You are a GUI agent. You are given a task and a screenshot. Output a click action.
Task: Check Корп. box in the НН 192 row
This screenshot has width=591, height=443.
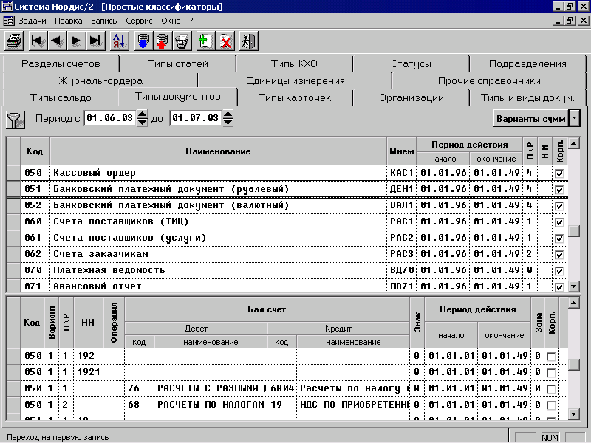(x=551, y=357)
